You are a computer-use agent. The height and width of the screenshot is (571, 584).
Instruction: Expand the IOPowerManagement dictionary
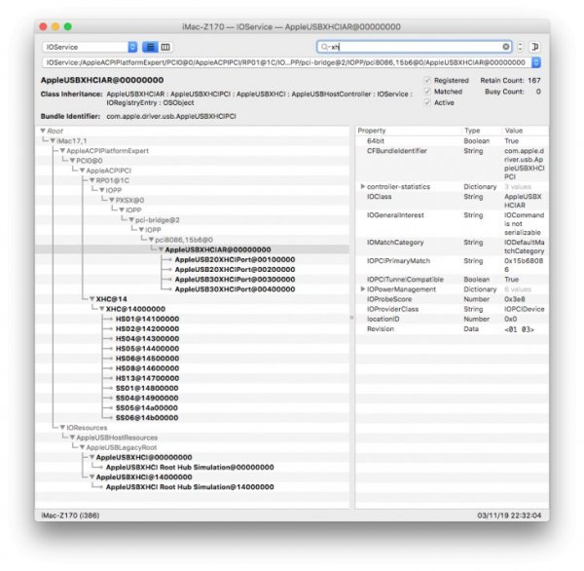[x=362, y=289]
